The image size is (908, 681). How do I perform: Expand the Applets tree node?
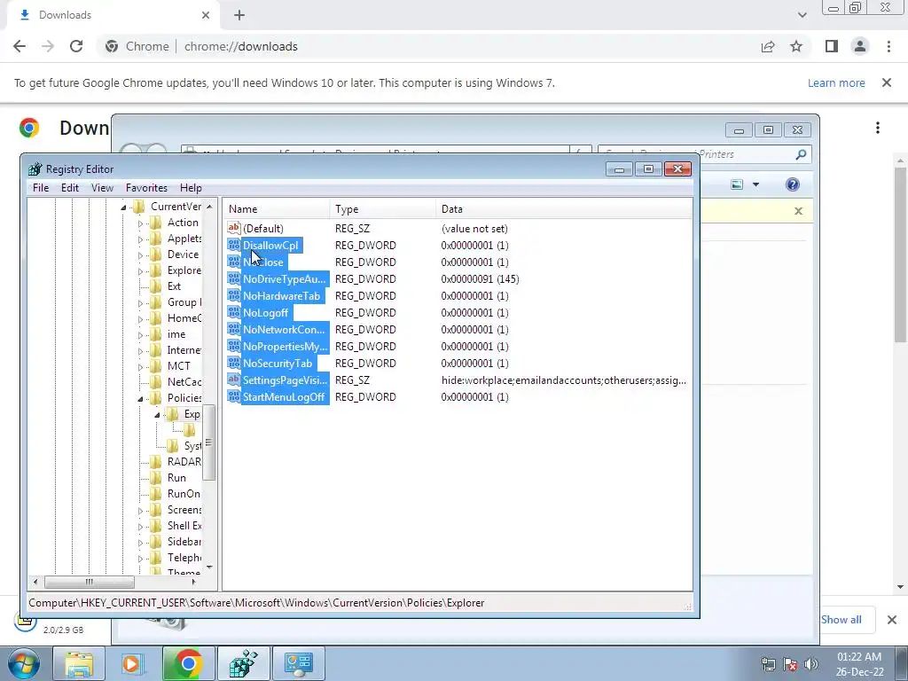[x=140, y=239]
